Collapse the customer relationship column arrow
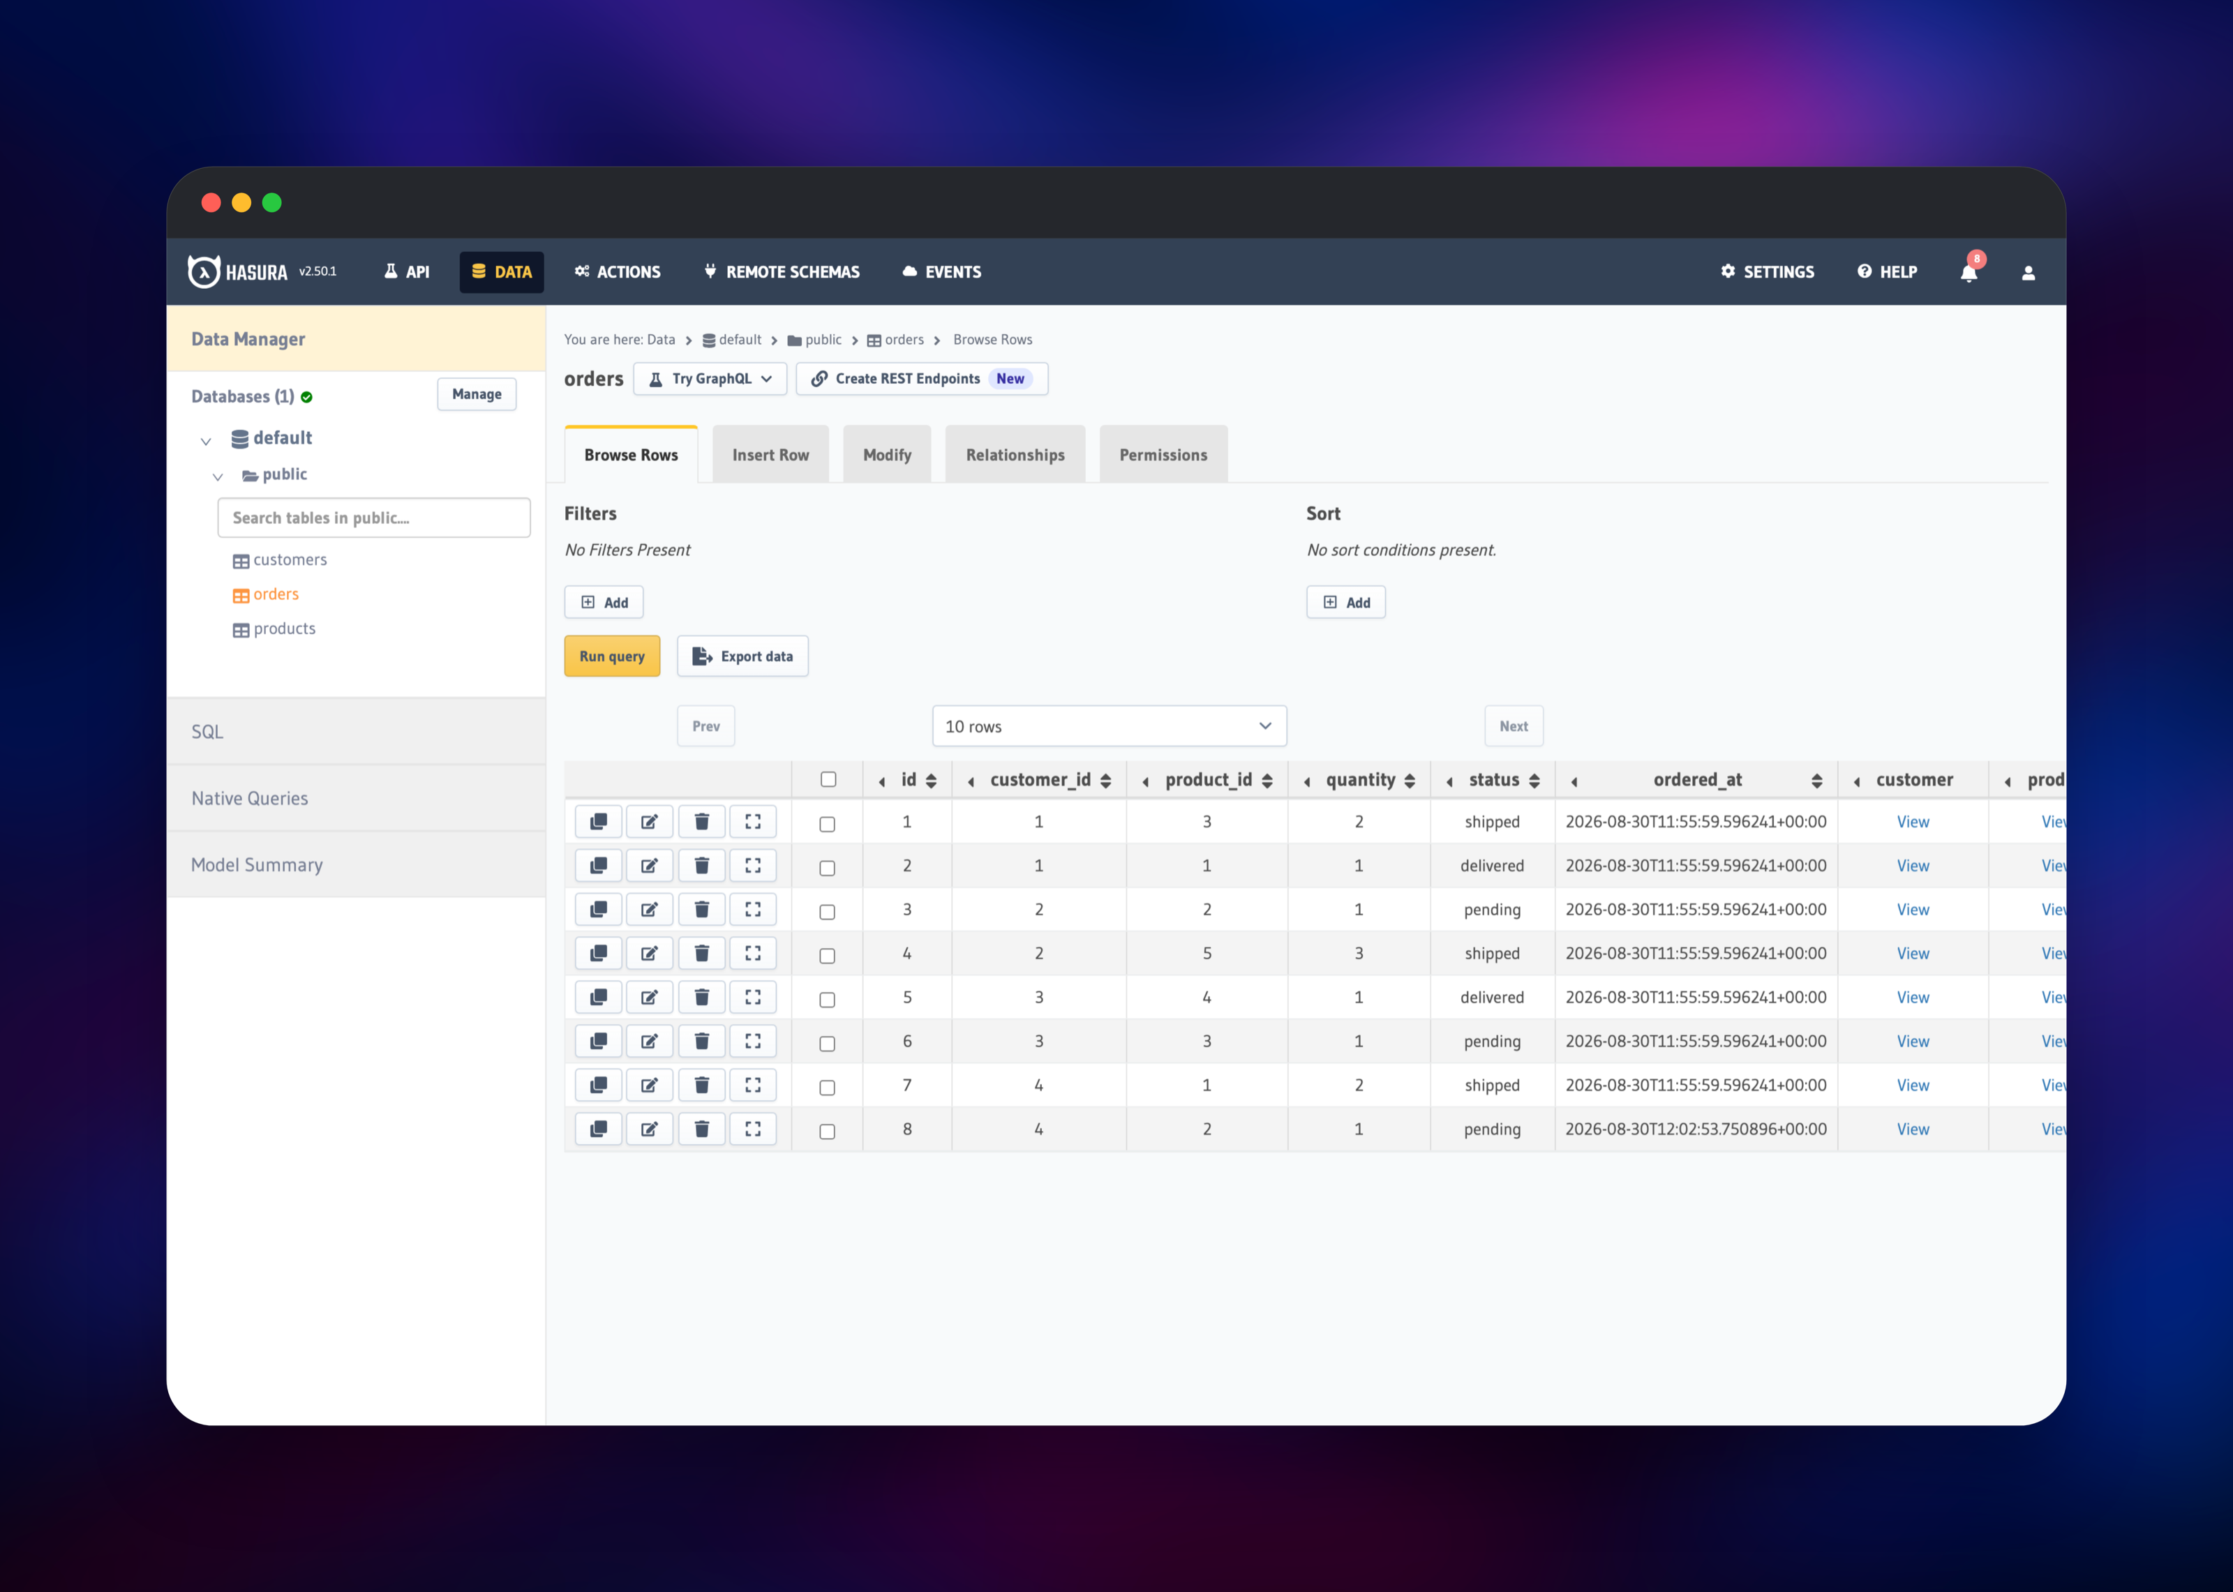The width and height of the screenshot is (2233, 1592). tap(1857, 781)
